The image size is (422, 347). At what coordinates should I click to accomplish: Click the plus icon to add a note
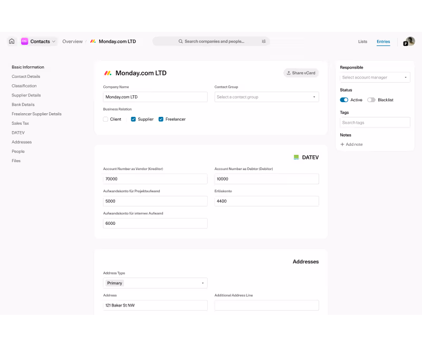(343, 144)
